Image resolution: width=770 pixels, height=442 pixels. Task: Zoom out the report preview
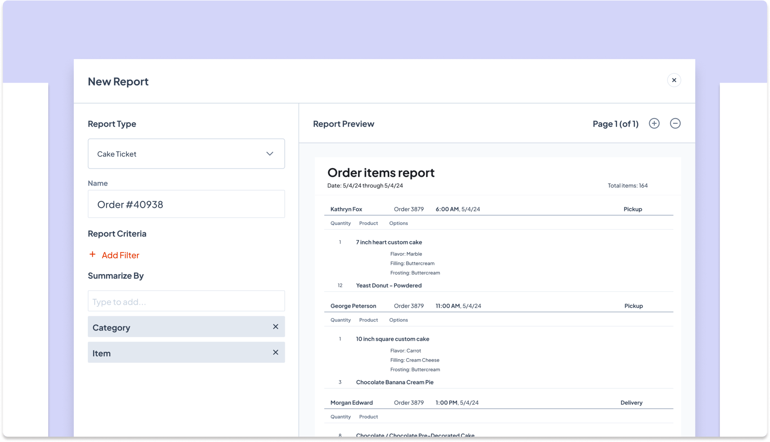[x=675, y=123]
